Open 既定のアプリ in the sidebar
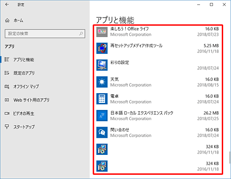The height and width of the screenshot is (179, 231). [24, 73]
